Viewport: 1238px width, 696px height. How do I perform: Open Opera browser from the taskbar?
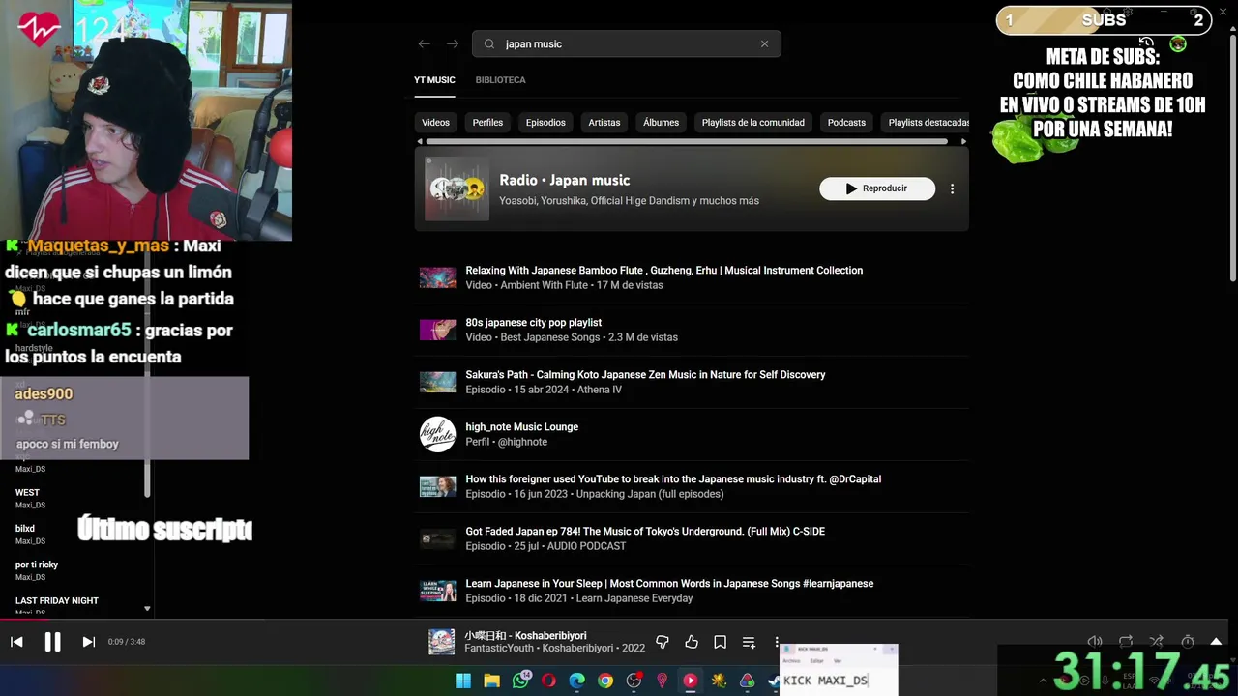pos(548,681)
